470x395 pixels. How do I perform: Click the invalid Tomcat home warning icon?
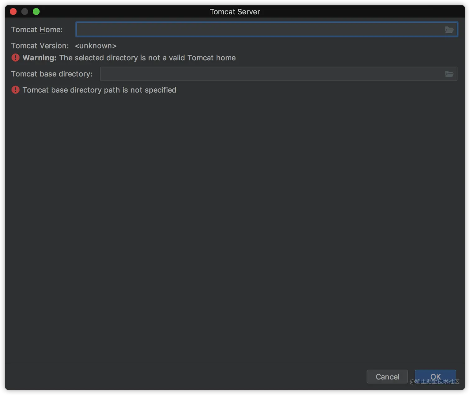click(15, 58)
